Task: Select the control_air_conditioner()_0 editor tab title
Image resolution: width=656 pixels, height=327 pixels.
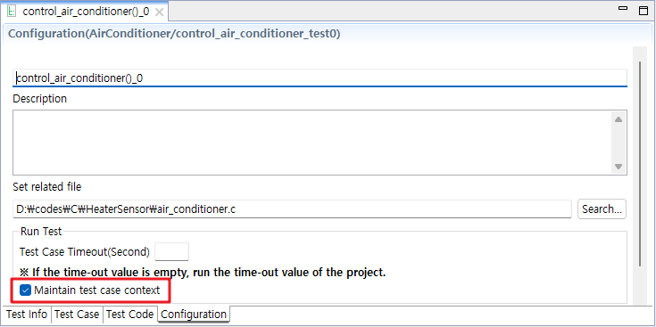Action: tap(86, 12)
